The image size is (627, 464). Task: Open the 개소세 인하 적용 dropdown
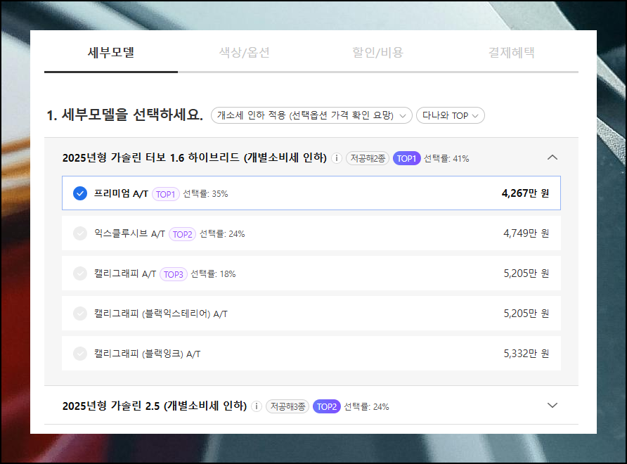(311, 115)
